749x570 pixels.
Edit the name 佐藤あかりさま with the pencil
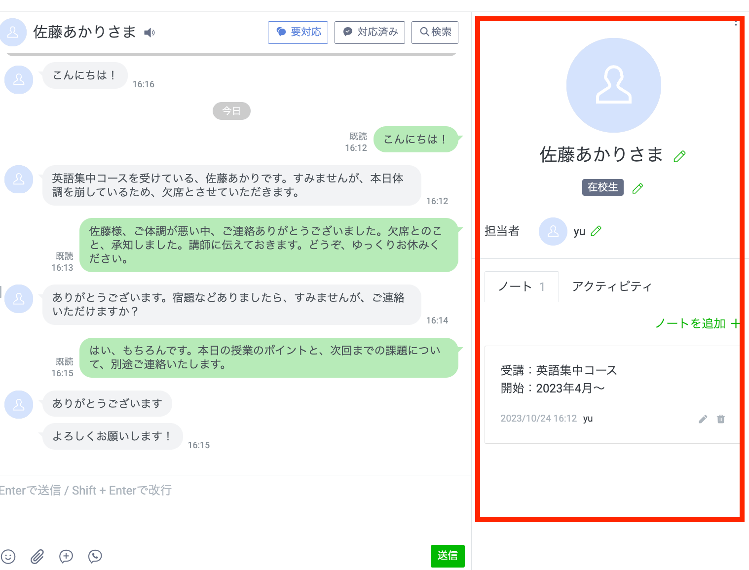(x=679, y=156)
